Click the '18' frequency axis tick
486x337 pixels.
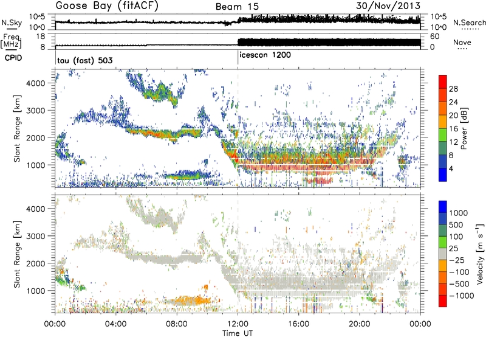click(x=41, y=36)
